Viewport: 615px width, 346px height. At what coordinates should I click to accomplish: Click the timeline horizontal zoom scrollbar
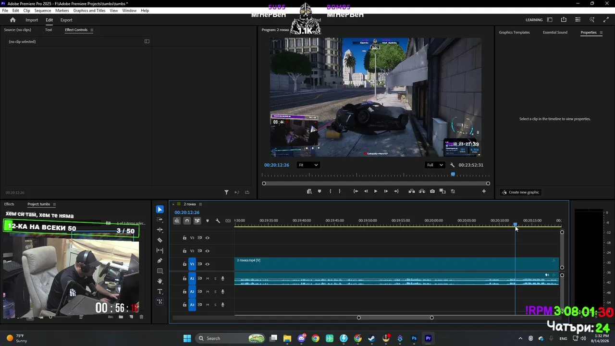pos(395,318)
